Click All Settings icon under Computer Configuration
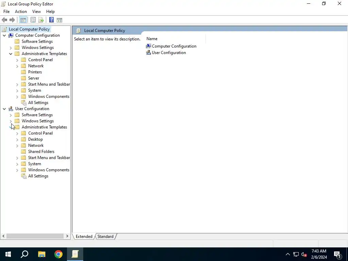The image size is (348, 261). [x=24, y=103]
